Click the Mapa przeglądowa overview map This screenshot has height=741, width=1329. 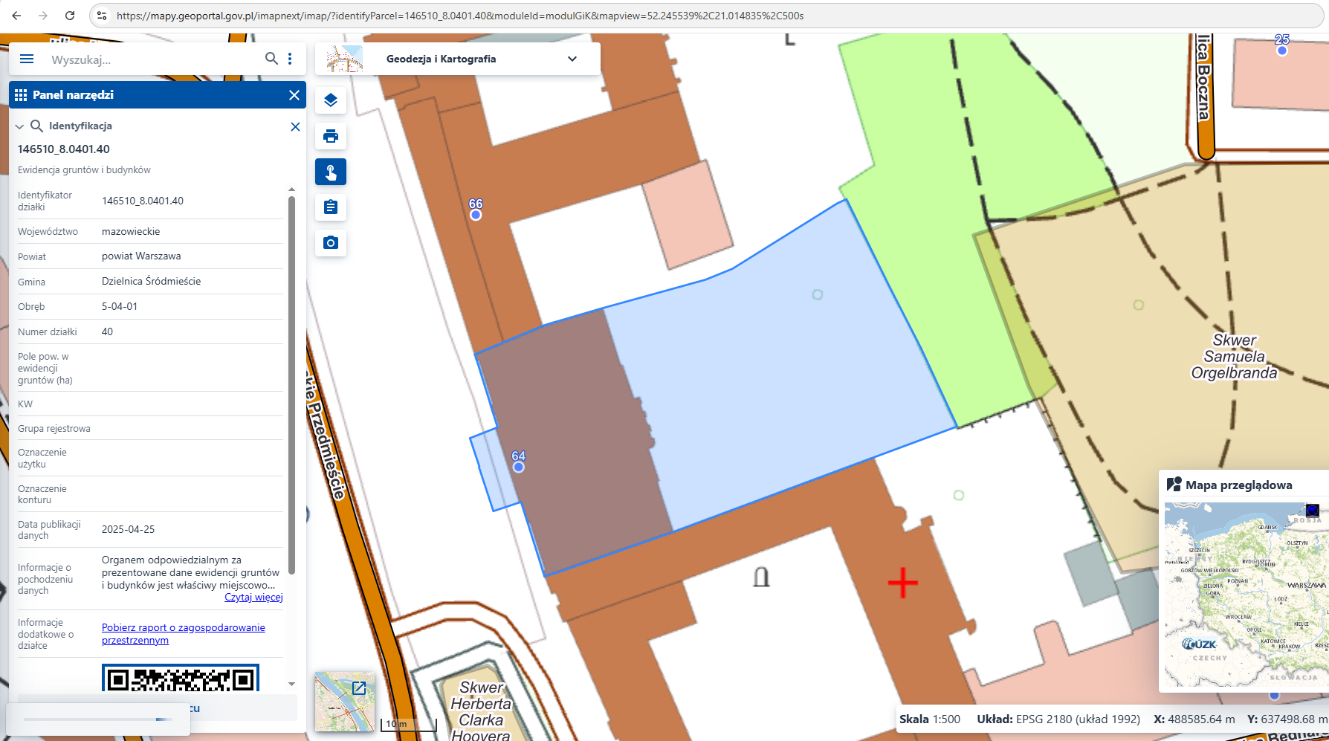pos(1244,595)
